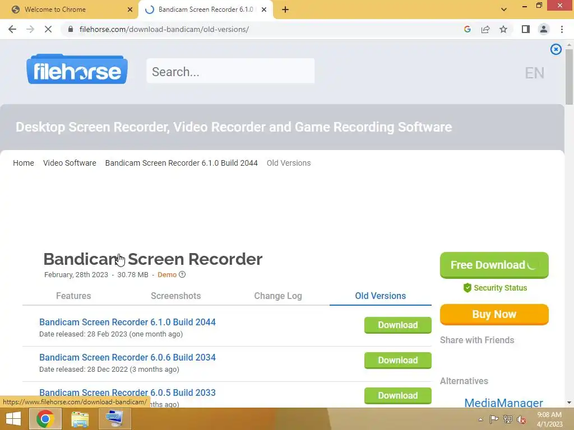Click the taskbar clock showing 9:08 AM
Screen dimensions: 574x430
coord(549,419)
